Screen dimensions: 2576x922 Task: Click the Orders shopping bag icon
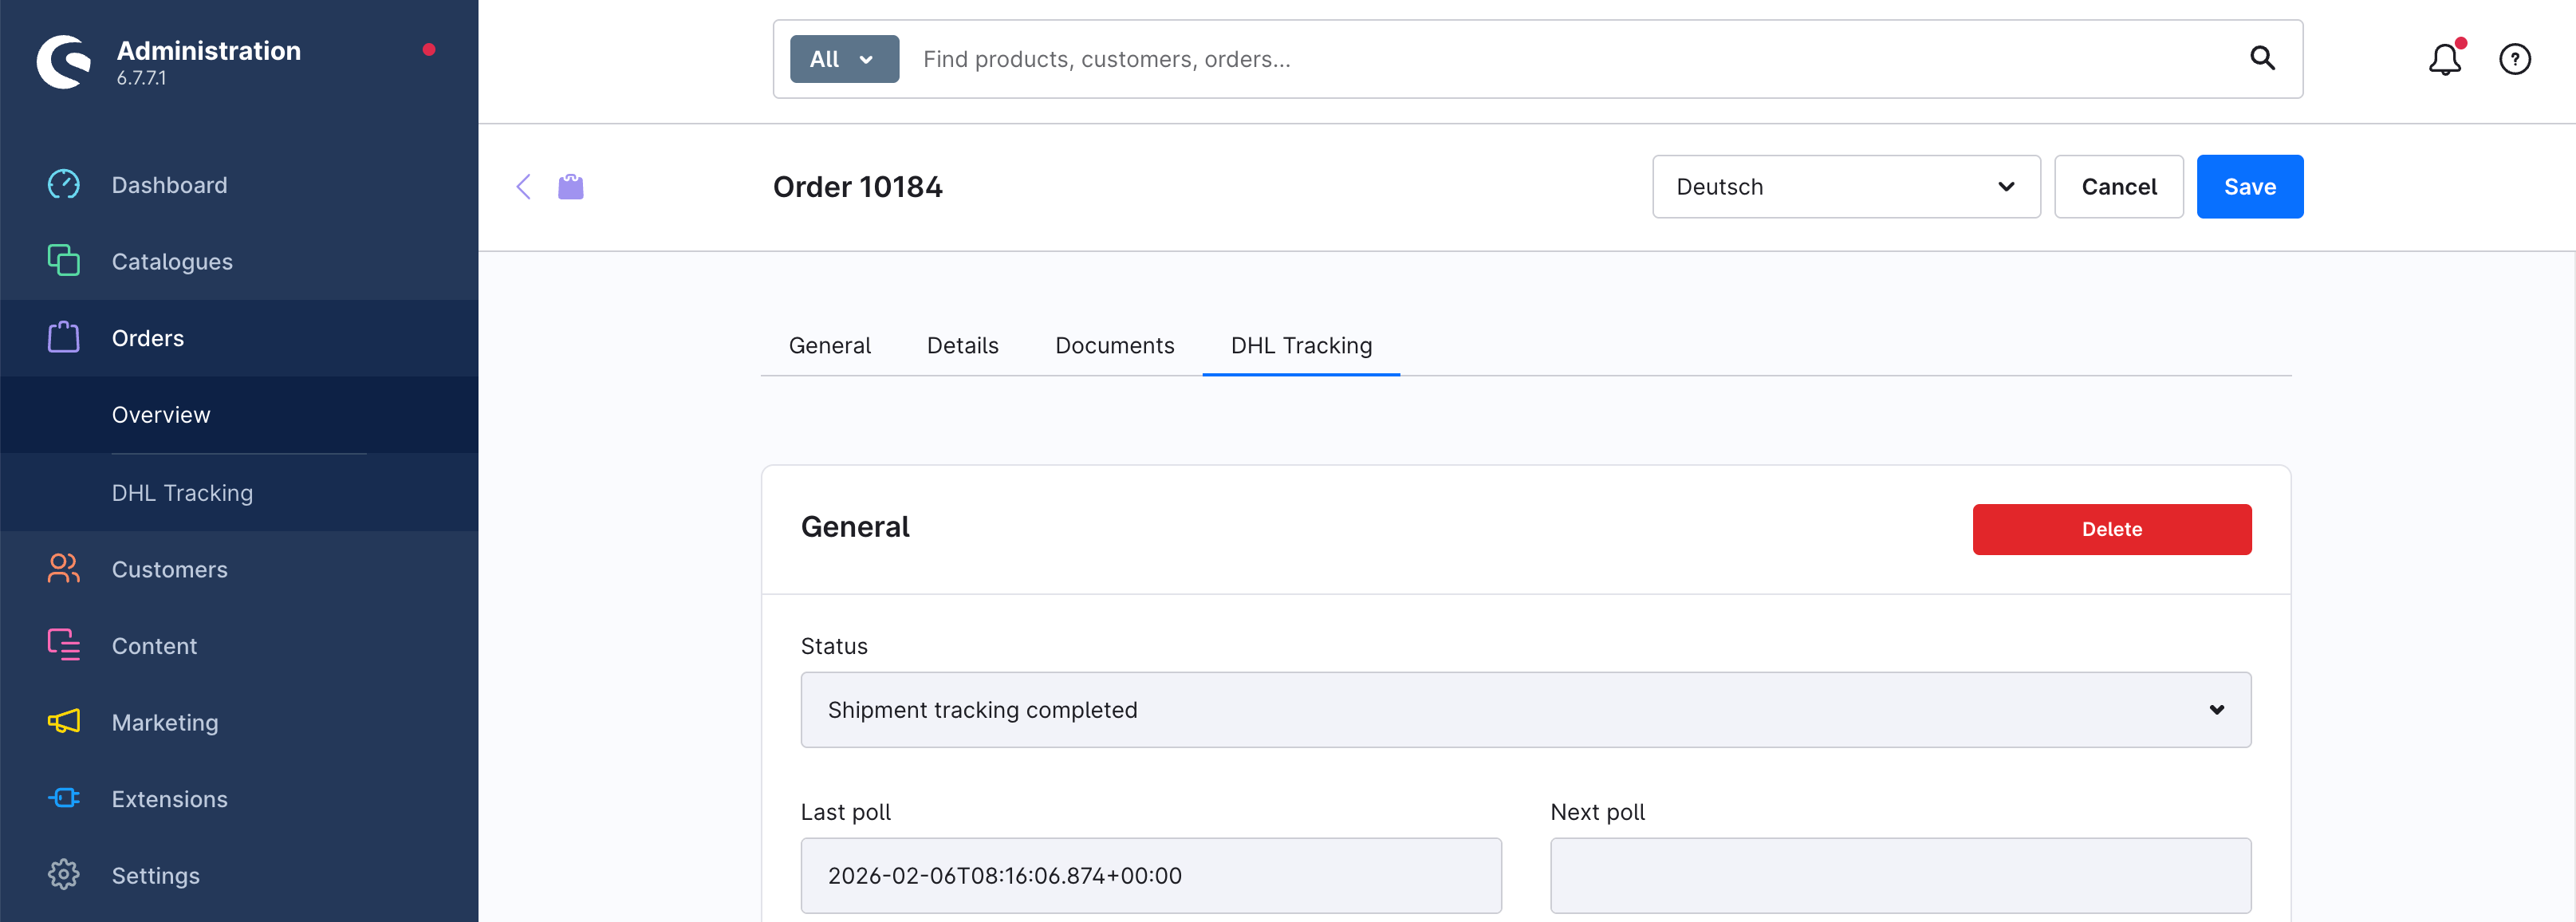coord(64,337)
